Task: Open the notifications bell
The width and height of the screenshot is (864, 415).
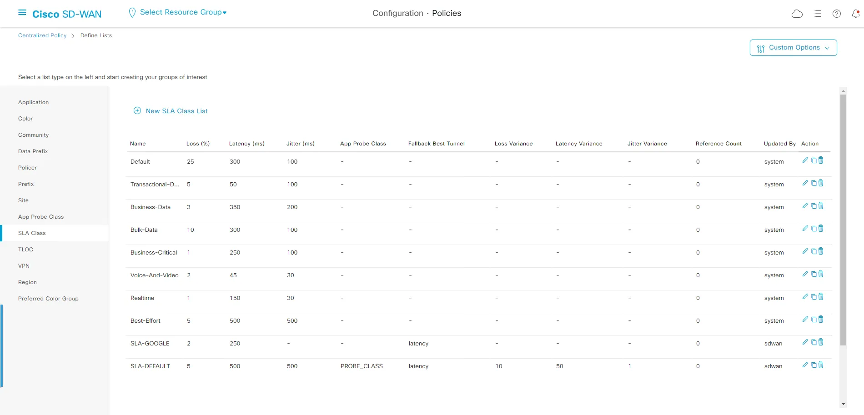Action: [855, 14]
